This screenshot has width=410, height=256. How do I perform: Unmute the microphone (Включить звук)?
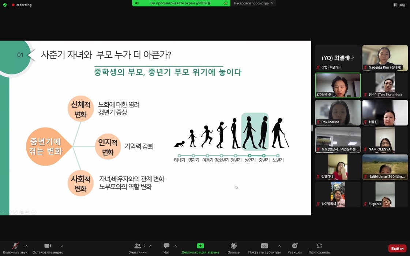click(x=15, y=247)
